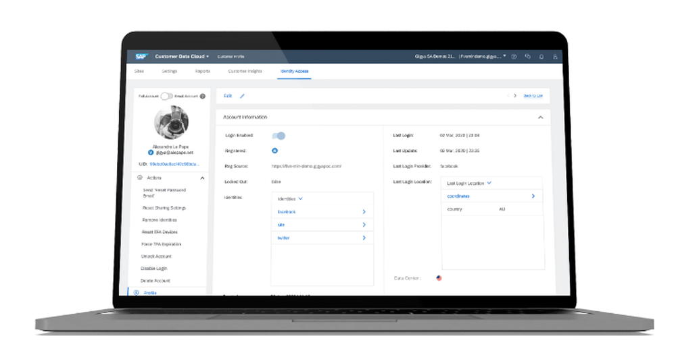Screen dimensions: 676x351
Task: Select Profile in the left sidebar
Action: pyautogui.click(x=150, y=292)
